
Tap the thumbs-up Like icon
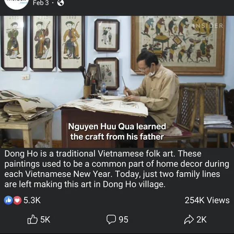tap(32, 219)
